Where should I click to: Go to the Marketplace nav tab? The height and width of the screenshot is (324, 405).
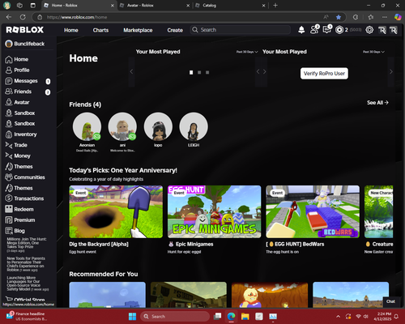click(x=138, y=30)
